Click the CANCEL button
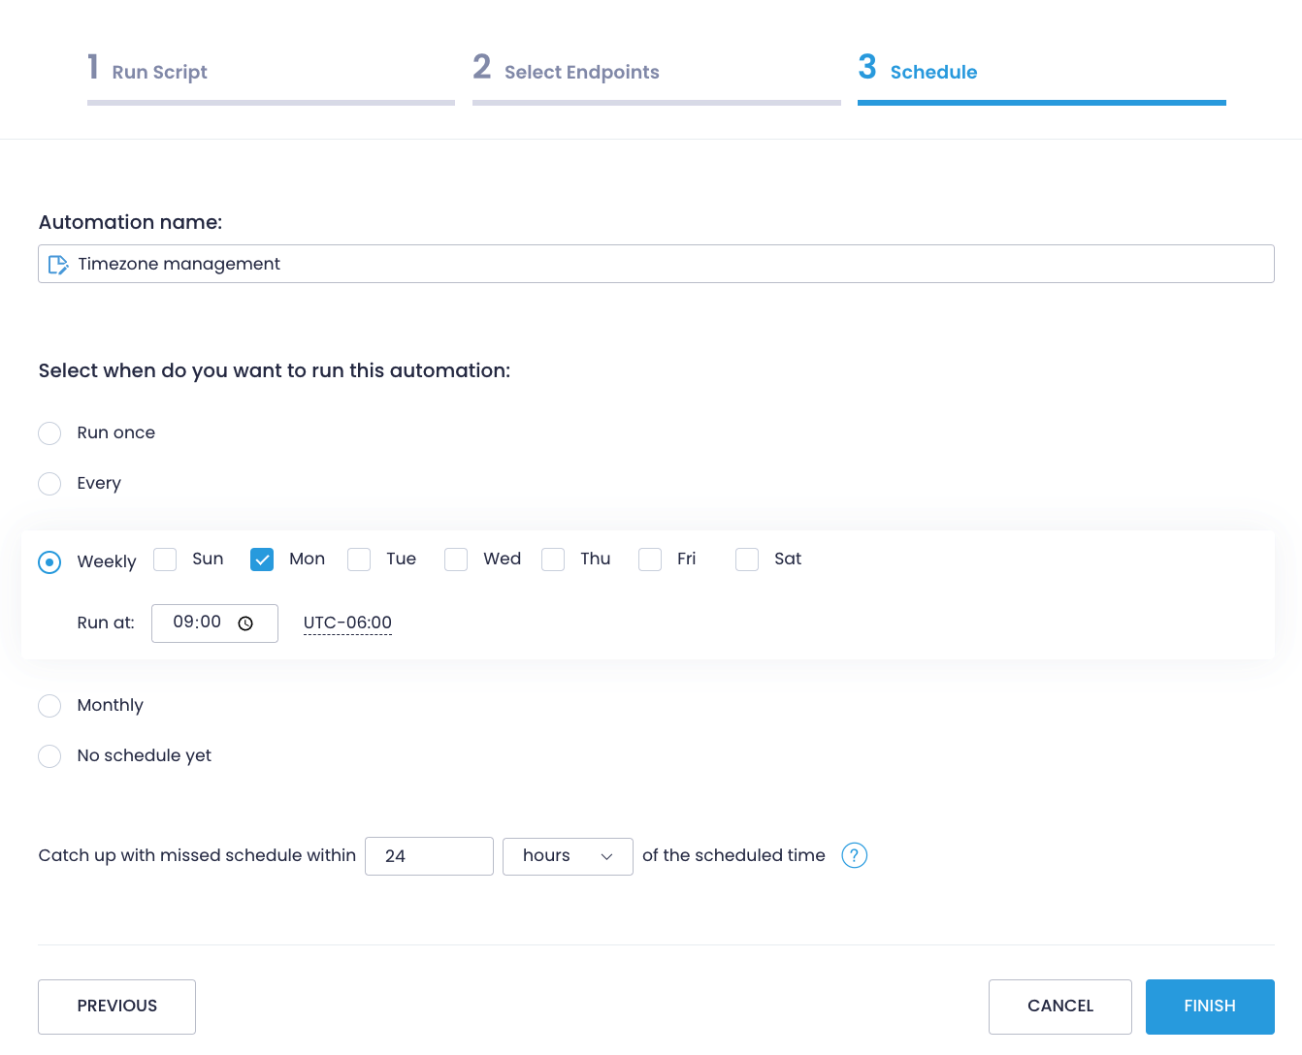1302x1055 pixels. (x=1059, y=1007)
